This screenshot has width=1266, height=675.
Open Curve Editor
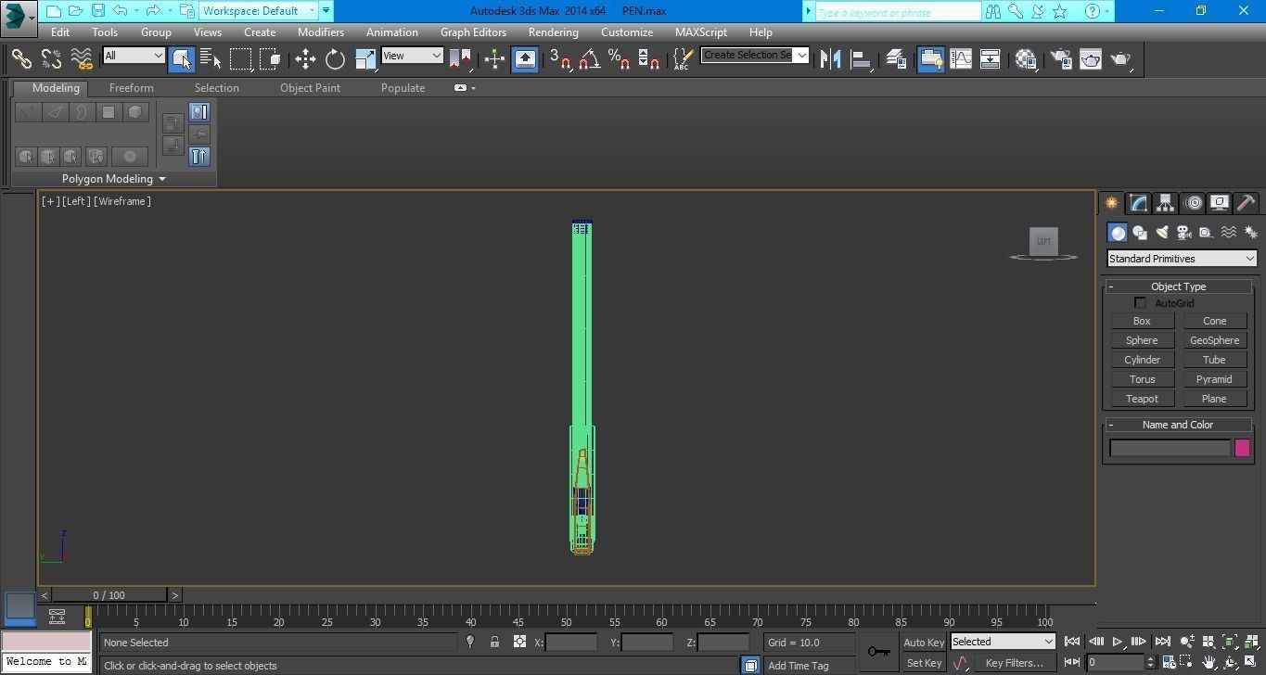click(961, 58)
